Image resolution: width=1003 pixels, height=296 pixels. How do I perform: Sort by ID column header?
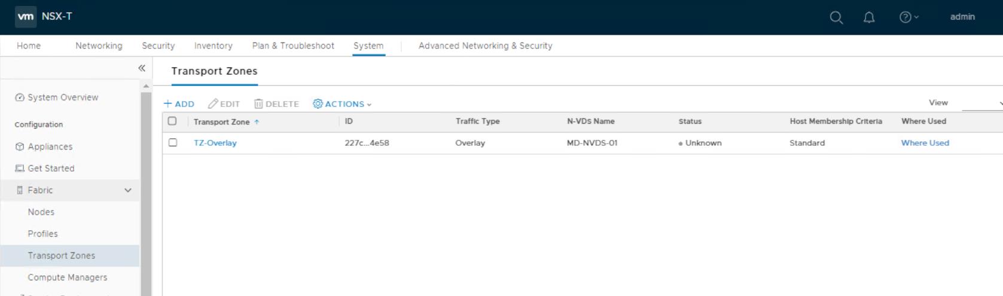pyautogui.click(x=349, y=121)
